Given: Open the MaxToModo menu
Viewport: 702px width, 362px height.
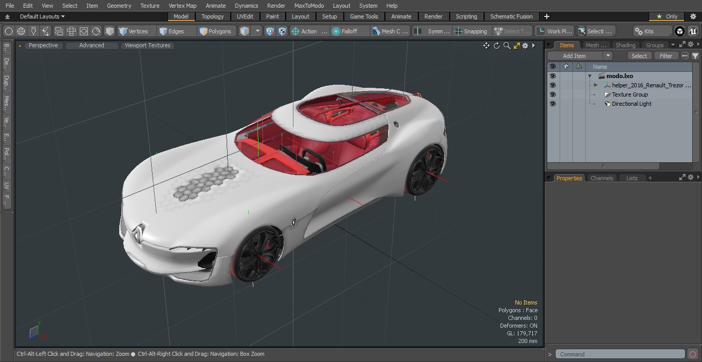Looking at the screenshot, I should click(309, 6).
